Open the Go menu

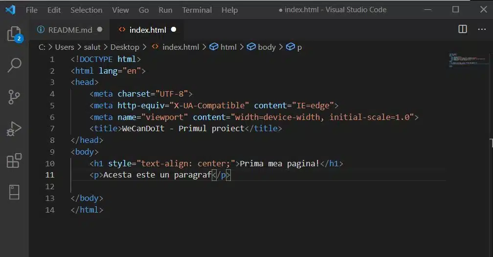tap(144, 10)
